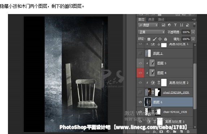Click chair-924166_1920 layer mask thumbnail

(x=158, y=112)
